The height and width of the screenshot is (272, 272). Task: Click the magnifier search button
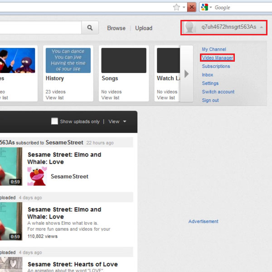(x=90, y=28)
